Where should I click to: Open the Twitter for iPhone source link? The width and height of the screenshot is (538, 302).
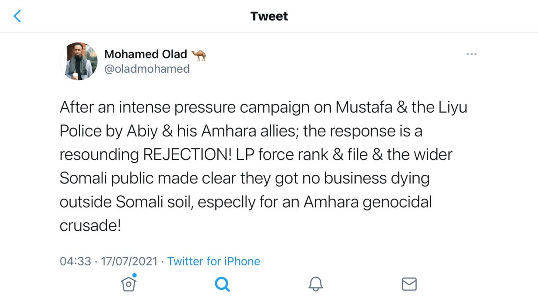pos(213,261)
